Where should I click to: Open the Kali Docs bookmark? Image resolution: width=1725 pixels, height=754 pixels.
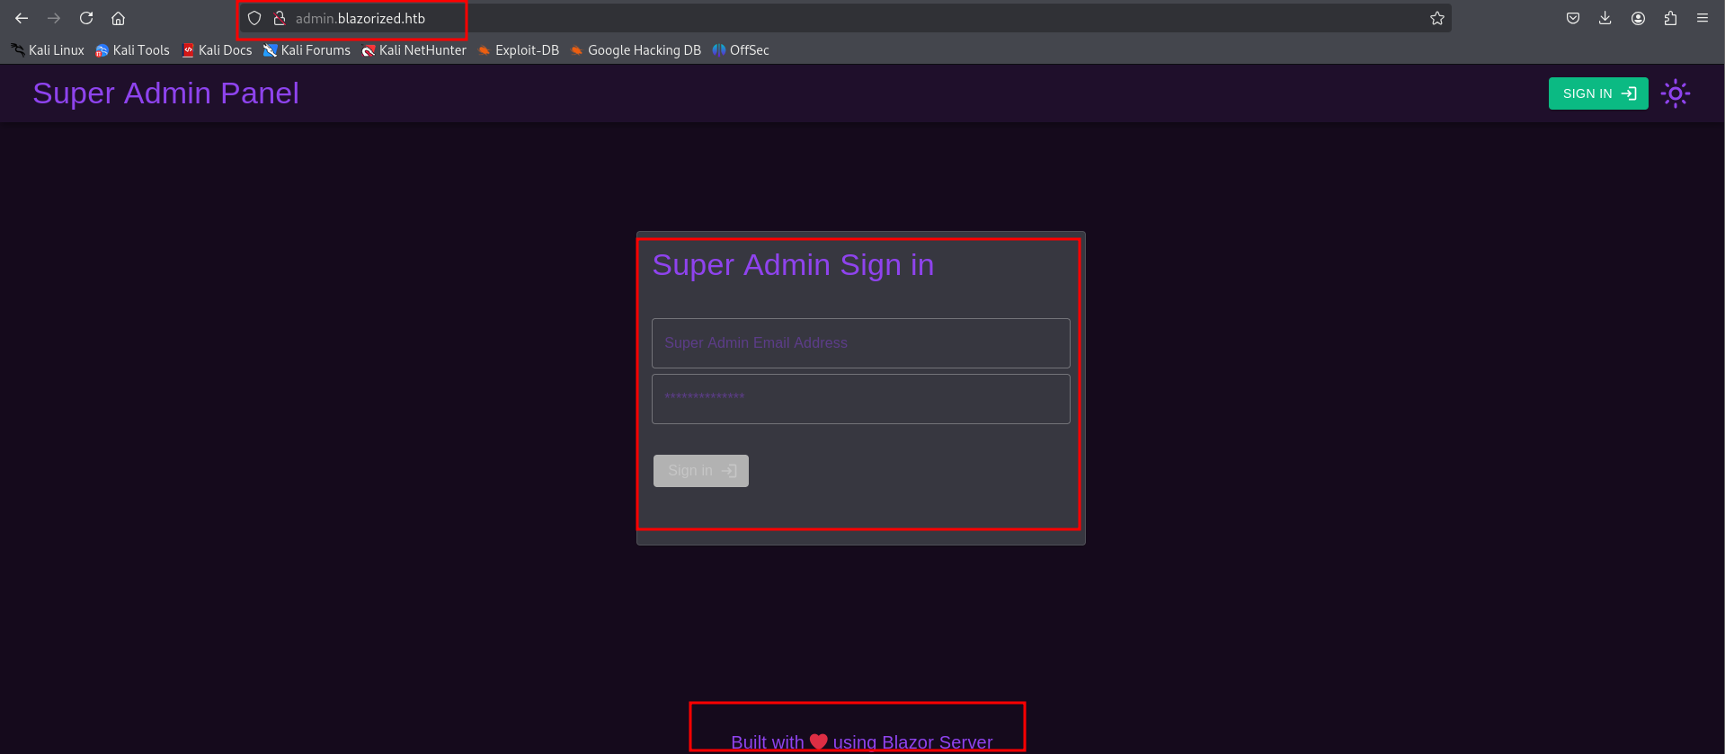pyautogui.click(x=217, y=50)
